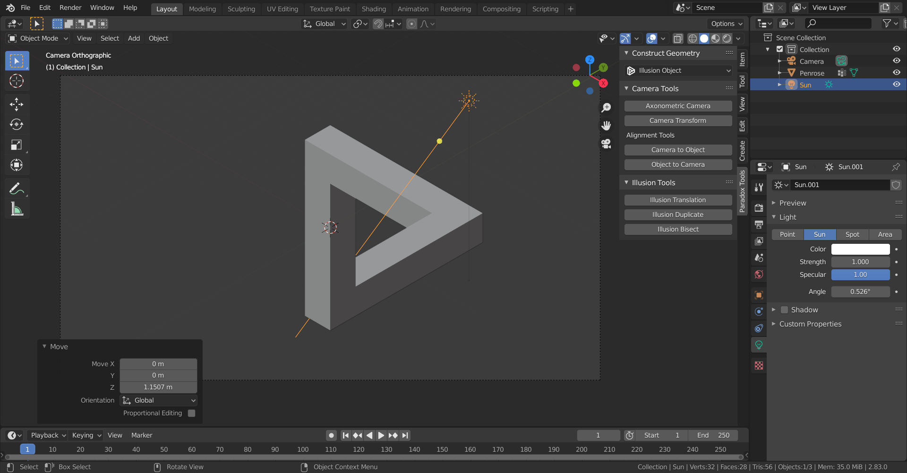Image resolution: width=907 pixels, height=473 pixels.
Task: Open World properties tab icon
Action: tap(759, 275)
